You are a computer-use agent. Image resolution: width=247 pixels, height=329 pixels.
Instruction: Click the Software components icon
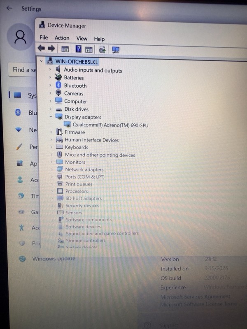61,219
